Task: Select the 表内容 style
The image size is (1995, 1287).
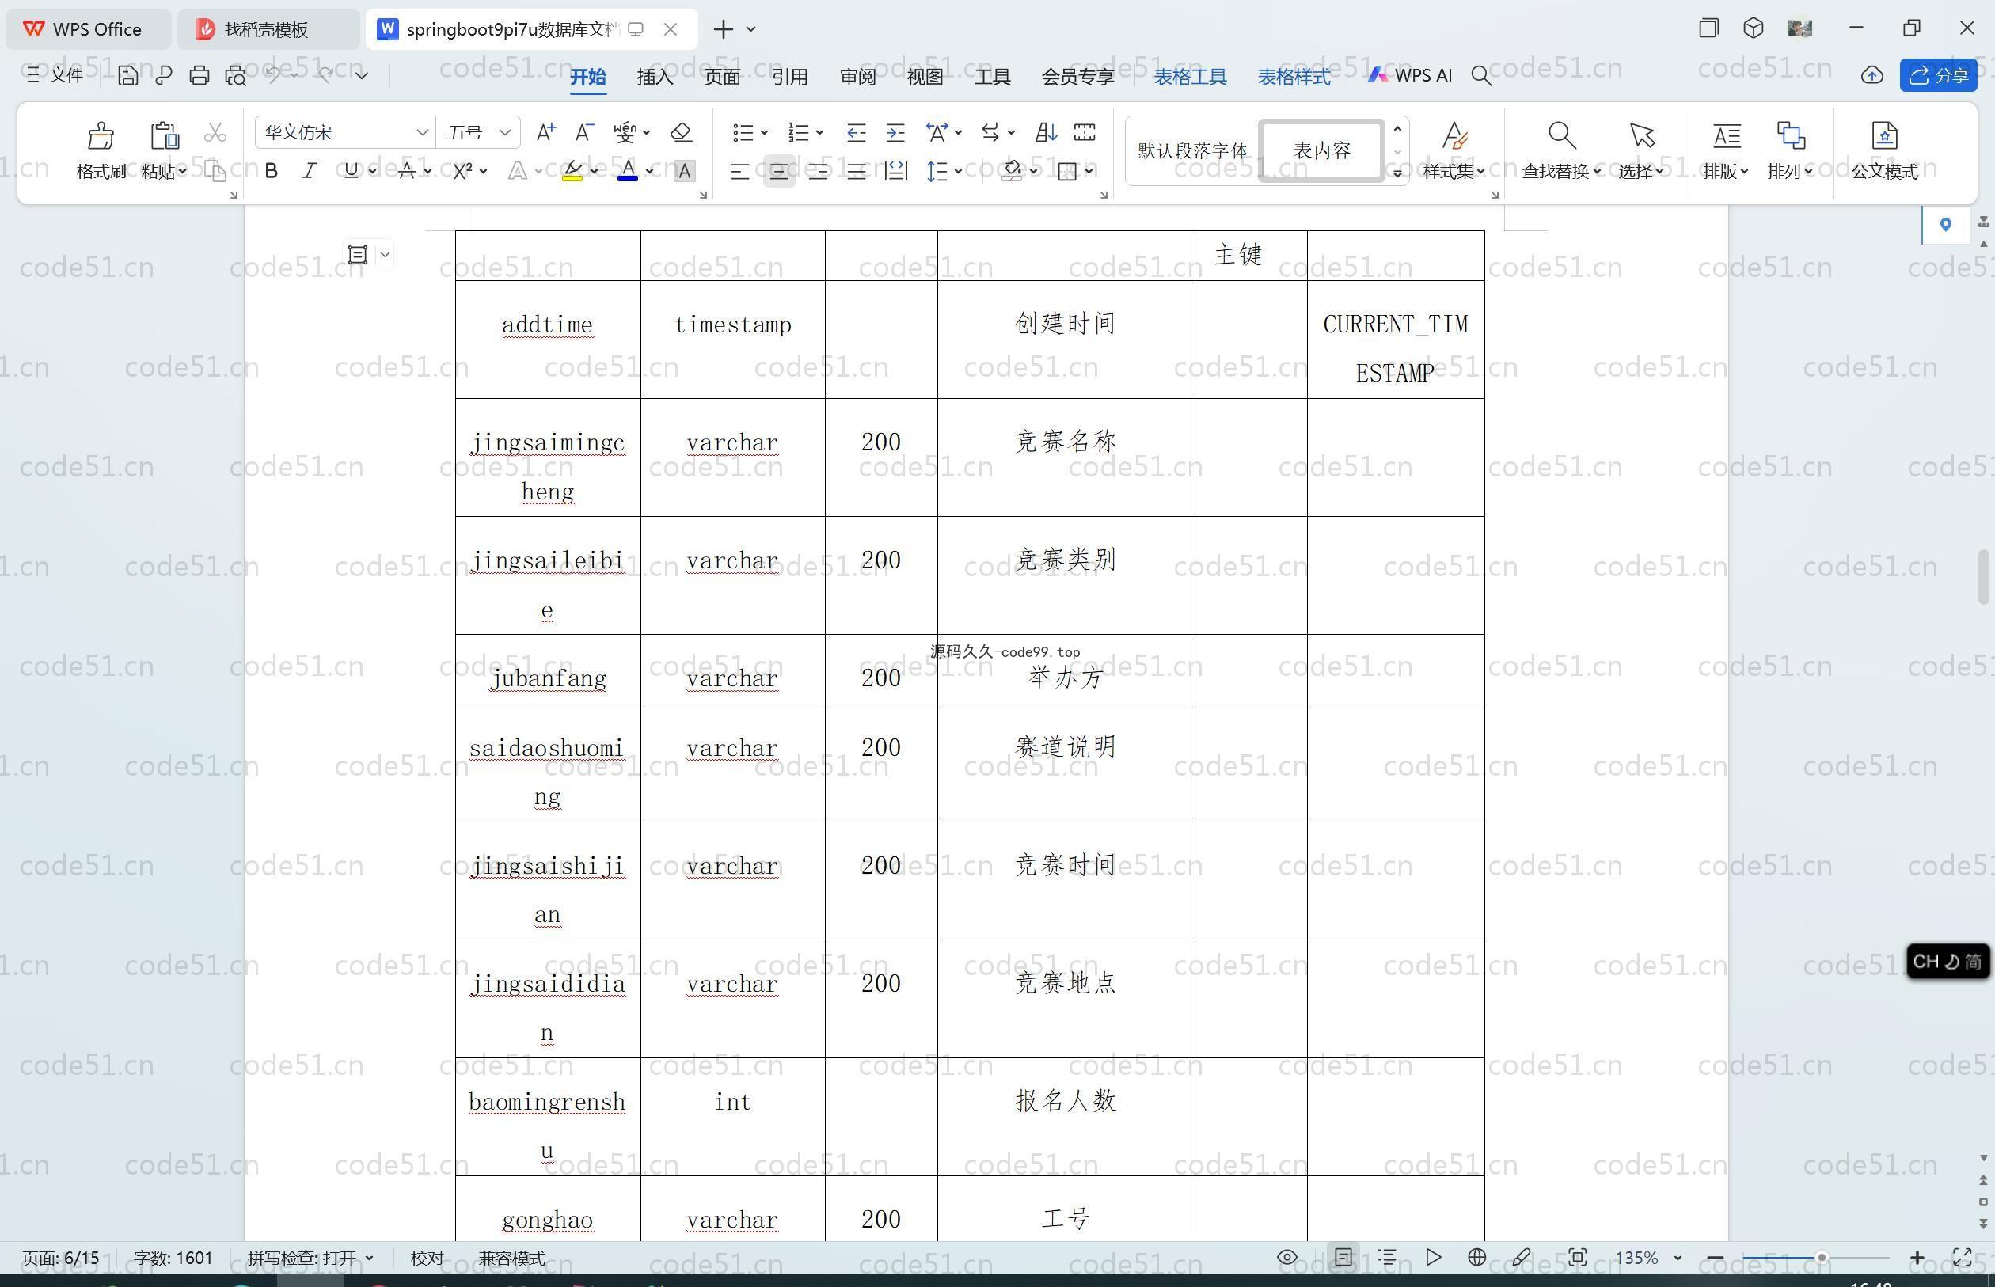Action: (1321, 150)
